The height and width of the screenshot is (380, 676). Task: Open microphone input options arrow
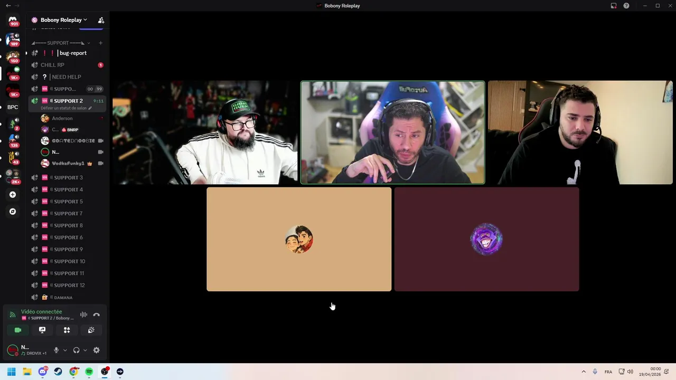[x=65, y=350]
